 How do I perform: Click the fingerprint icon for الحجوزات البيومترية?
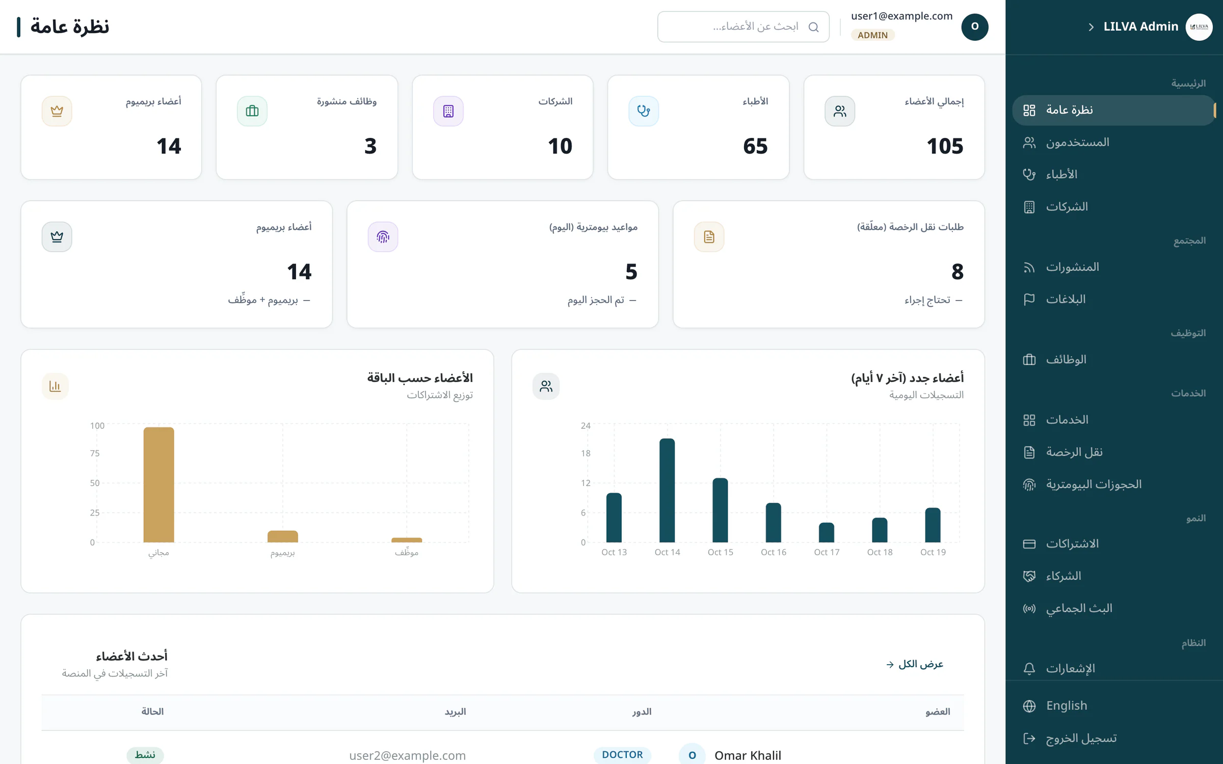[x=1029, y=484]
